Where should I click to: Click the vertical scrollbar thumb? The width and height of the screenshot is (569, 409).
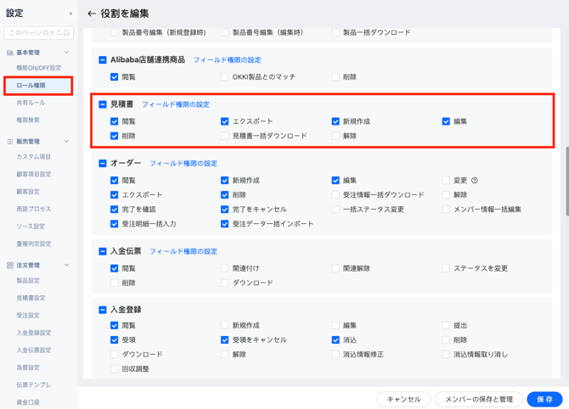[566, 182]
